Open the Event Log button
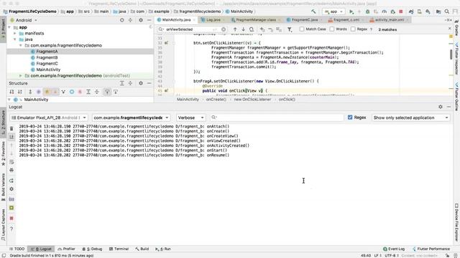Screen dimensions: 460x258 coord(394,249)
